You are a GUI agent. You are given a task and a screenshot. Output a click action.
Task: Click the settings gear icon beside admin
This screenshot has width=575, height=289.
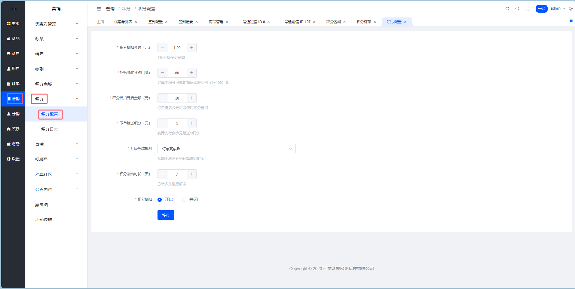(x=571, y=9)
